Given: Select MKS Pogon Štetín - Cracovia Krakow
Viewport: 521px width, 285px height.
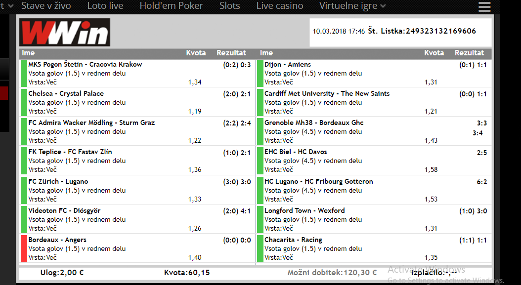Looking at the screenshot, I should (x=85, y=64).
